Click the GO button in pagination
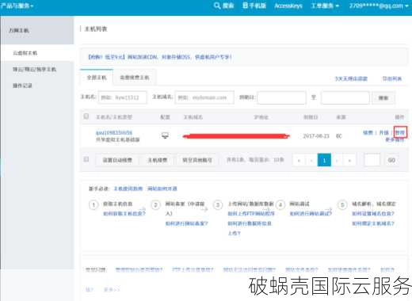This screenshot has width=412, height=301. (391, 160)
